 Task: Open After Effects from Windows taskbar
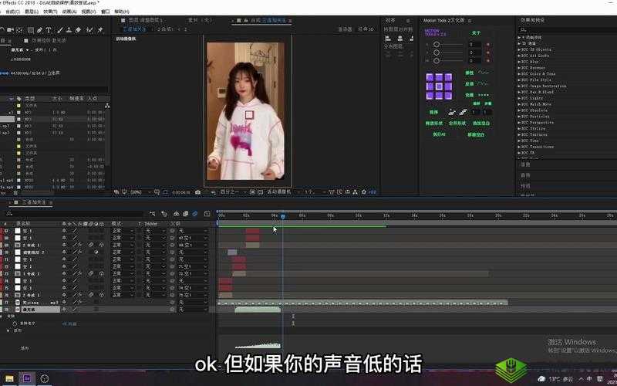click(27, 379)
